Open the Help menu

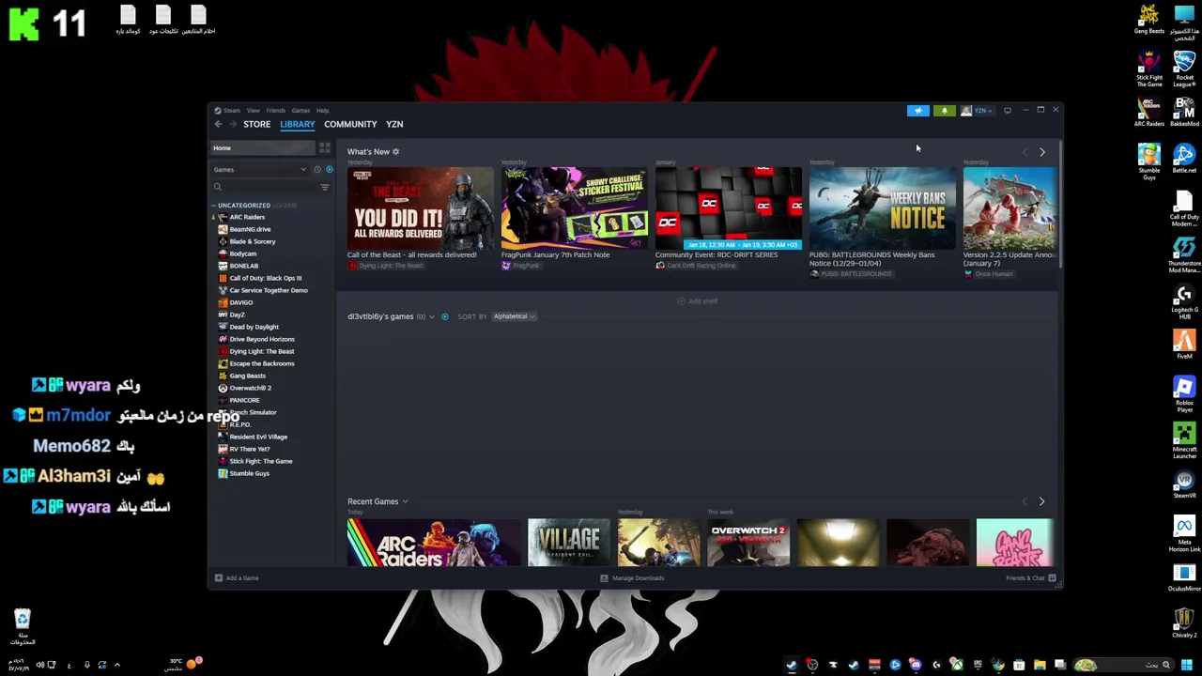[322, 111]
